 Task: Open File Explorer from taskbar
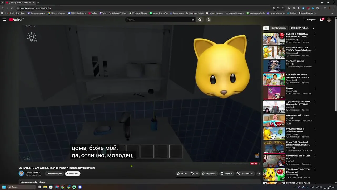click(45, 187)
